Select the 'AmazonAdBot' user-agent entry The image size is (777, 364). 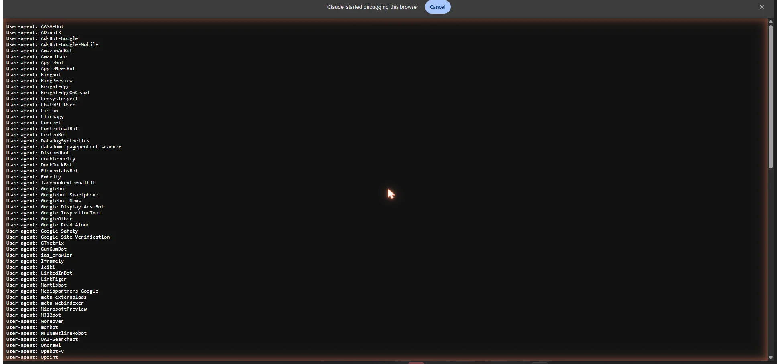(39, 51)
